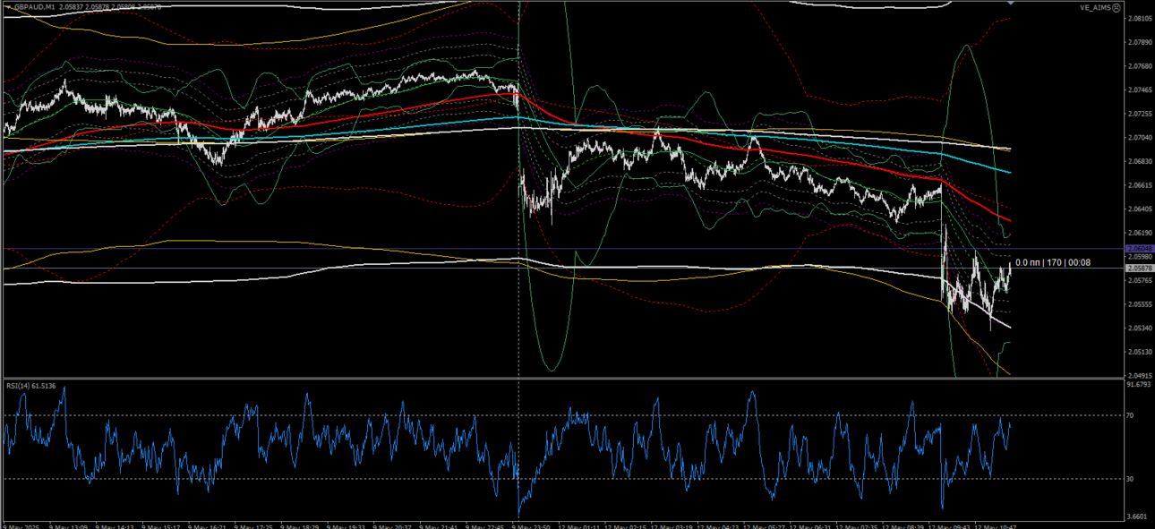Click the 2.04915 price scale value
Screen dimensions: 1155x529
[1140, 375]
